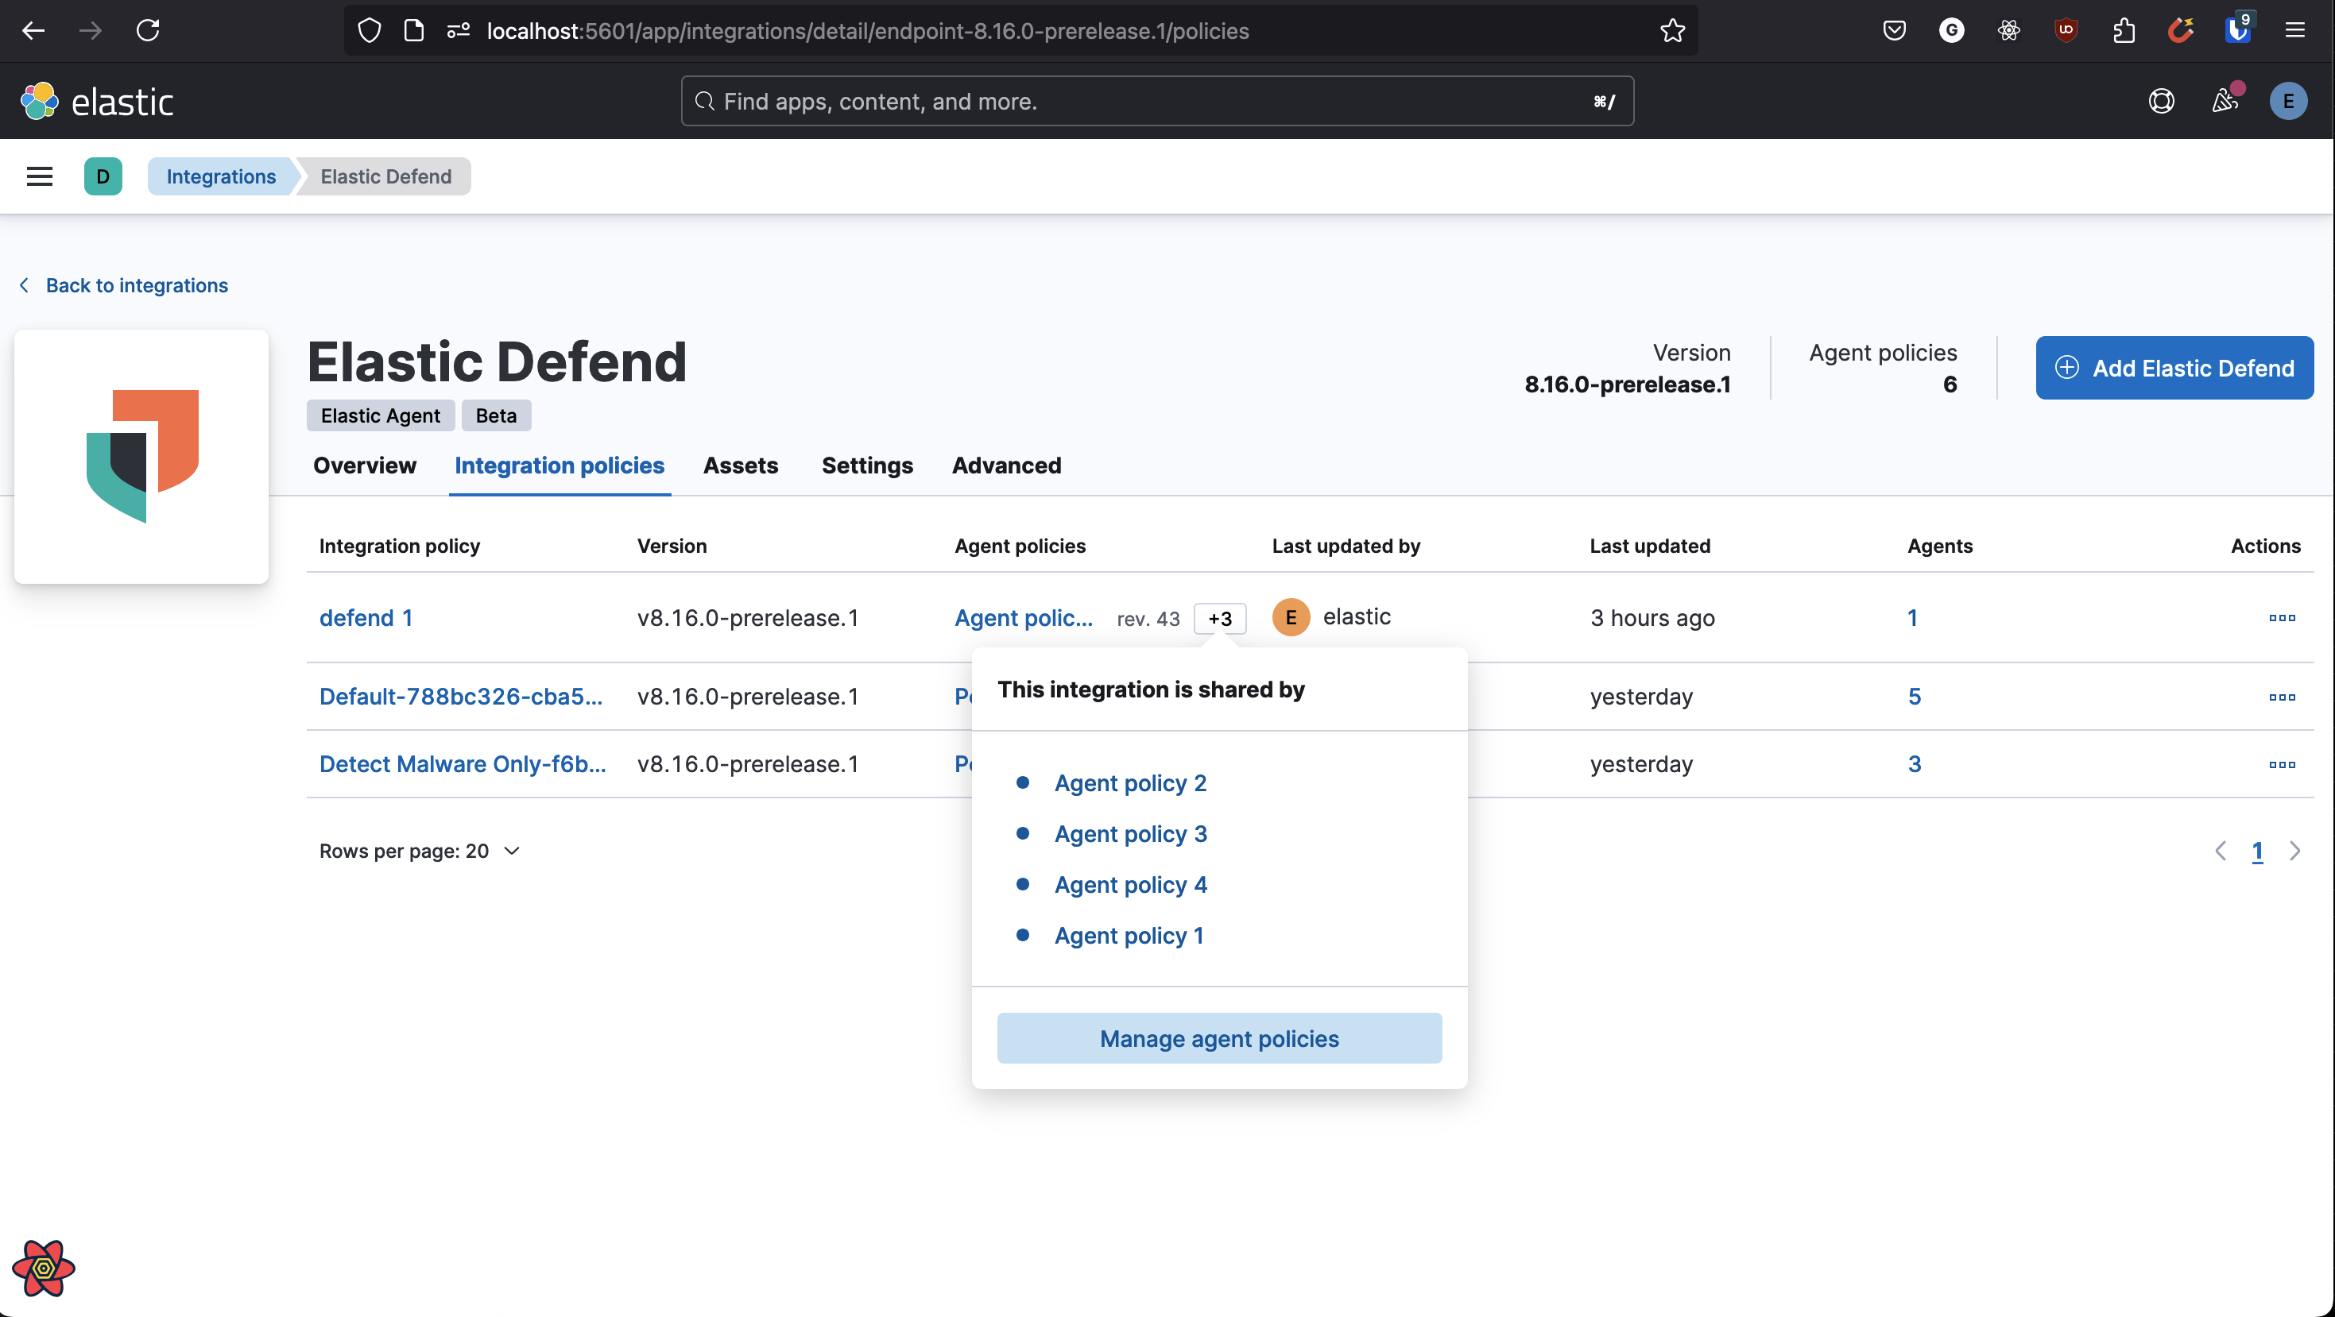Open Agent policy 4 in popover
The image size is (2335, 1317).
pyautogui.click(x=1130, y=884)
